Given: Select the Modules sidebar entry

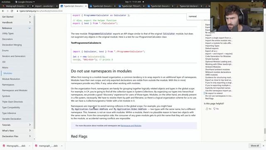Looking at the screenshot, I should tap(8, 73).
